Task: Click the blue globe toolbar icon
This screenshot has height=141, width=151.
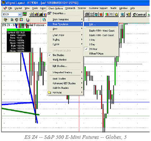Action: (122, 15)
